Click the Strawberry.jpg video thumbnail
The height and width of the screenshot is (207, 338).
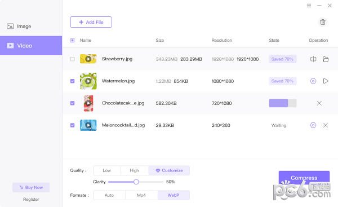tap(88, 59)
